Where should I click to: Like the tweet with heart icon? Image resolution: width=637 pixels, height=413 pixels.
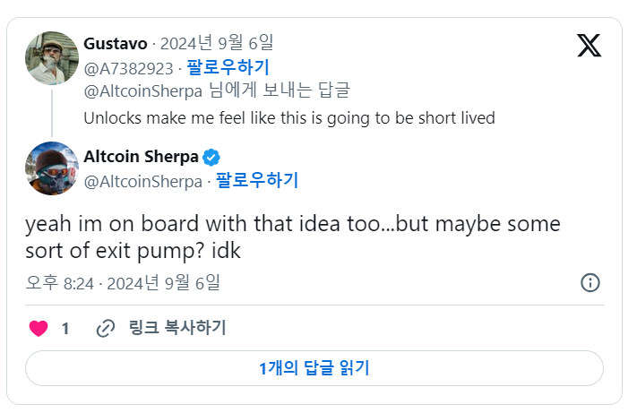(39, 329)
